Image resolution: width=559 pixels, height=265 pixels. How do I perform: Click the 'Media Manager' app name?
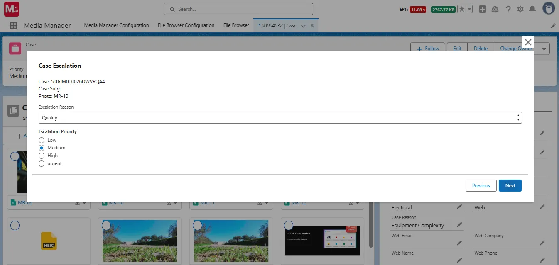point(47,26)
